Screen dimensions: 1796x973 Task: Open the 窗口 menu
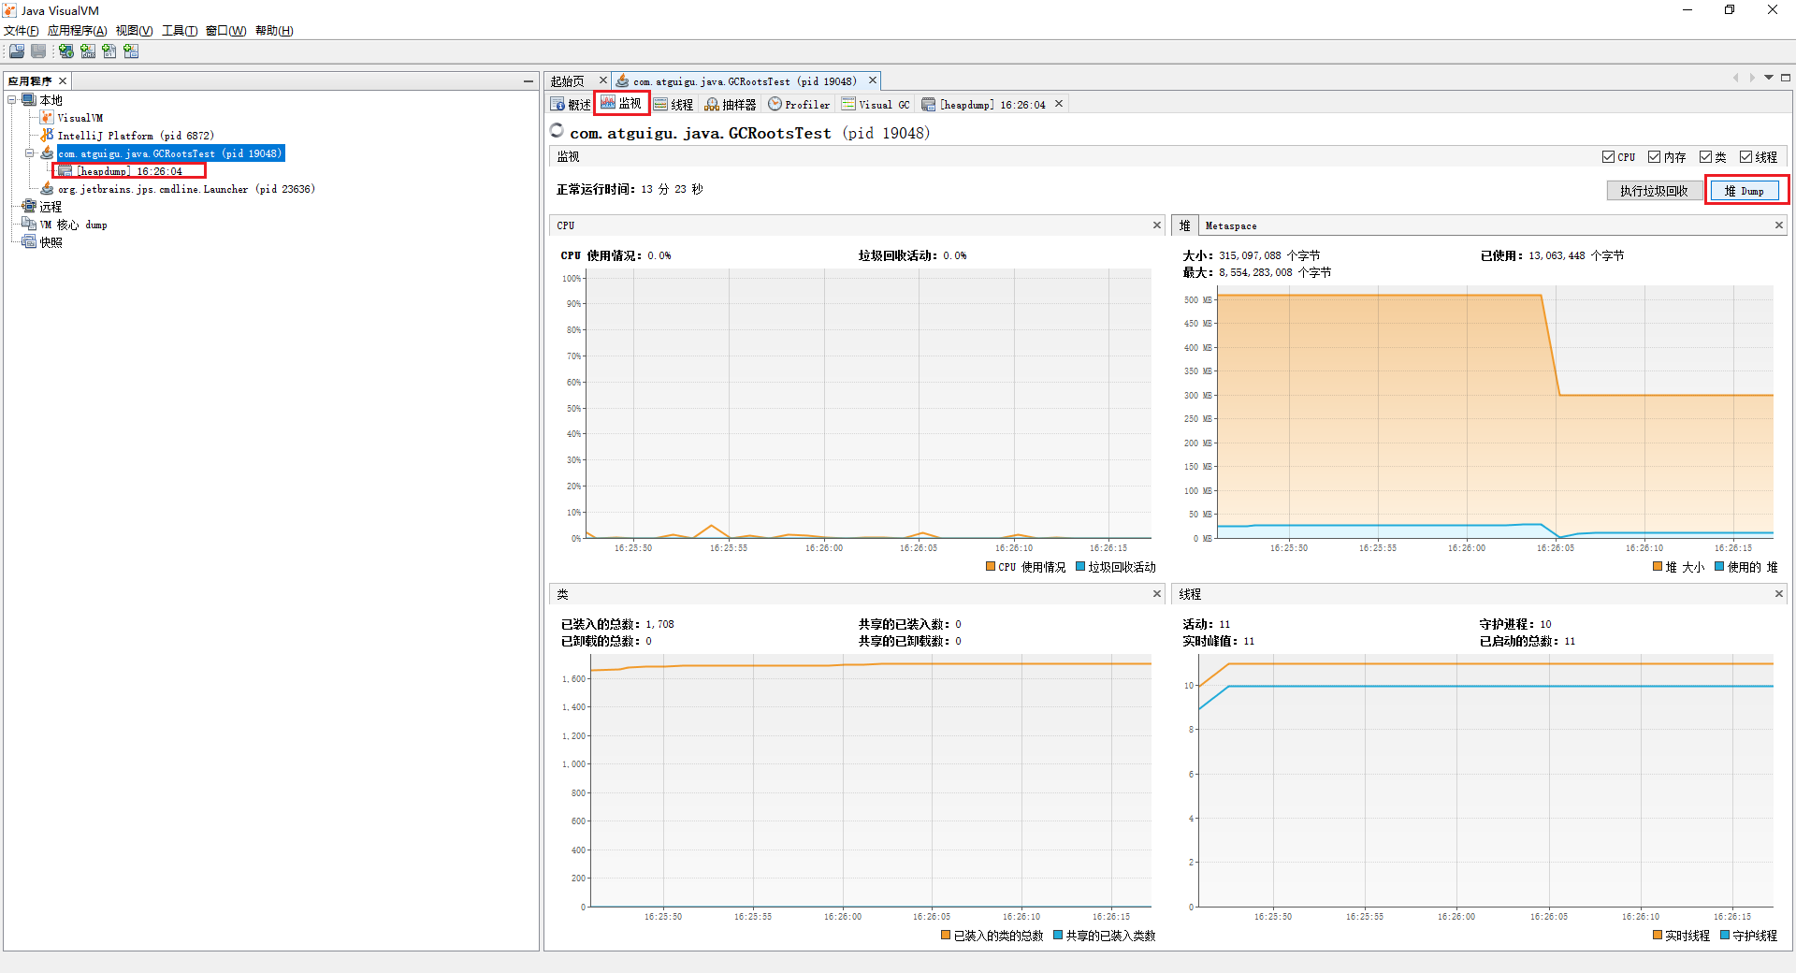[225, 31]
